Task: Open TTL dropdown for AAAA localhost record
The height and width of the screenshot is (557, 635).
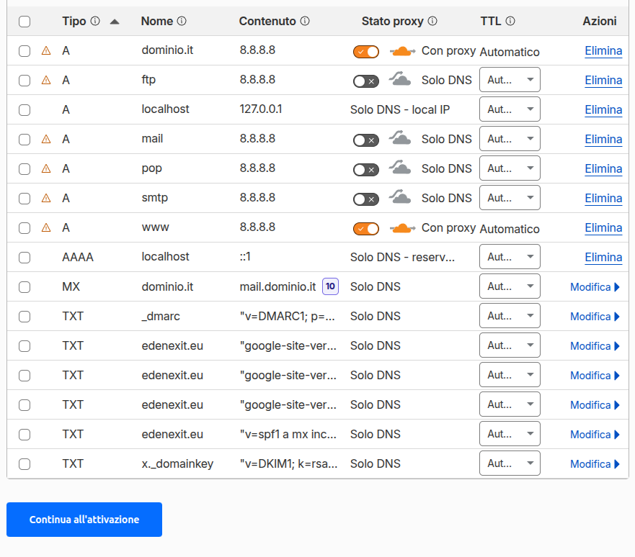Action: coord(510,257)
